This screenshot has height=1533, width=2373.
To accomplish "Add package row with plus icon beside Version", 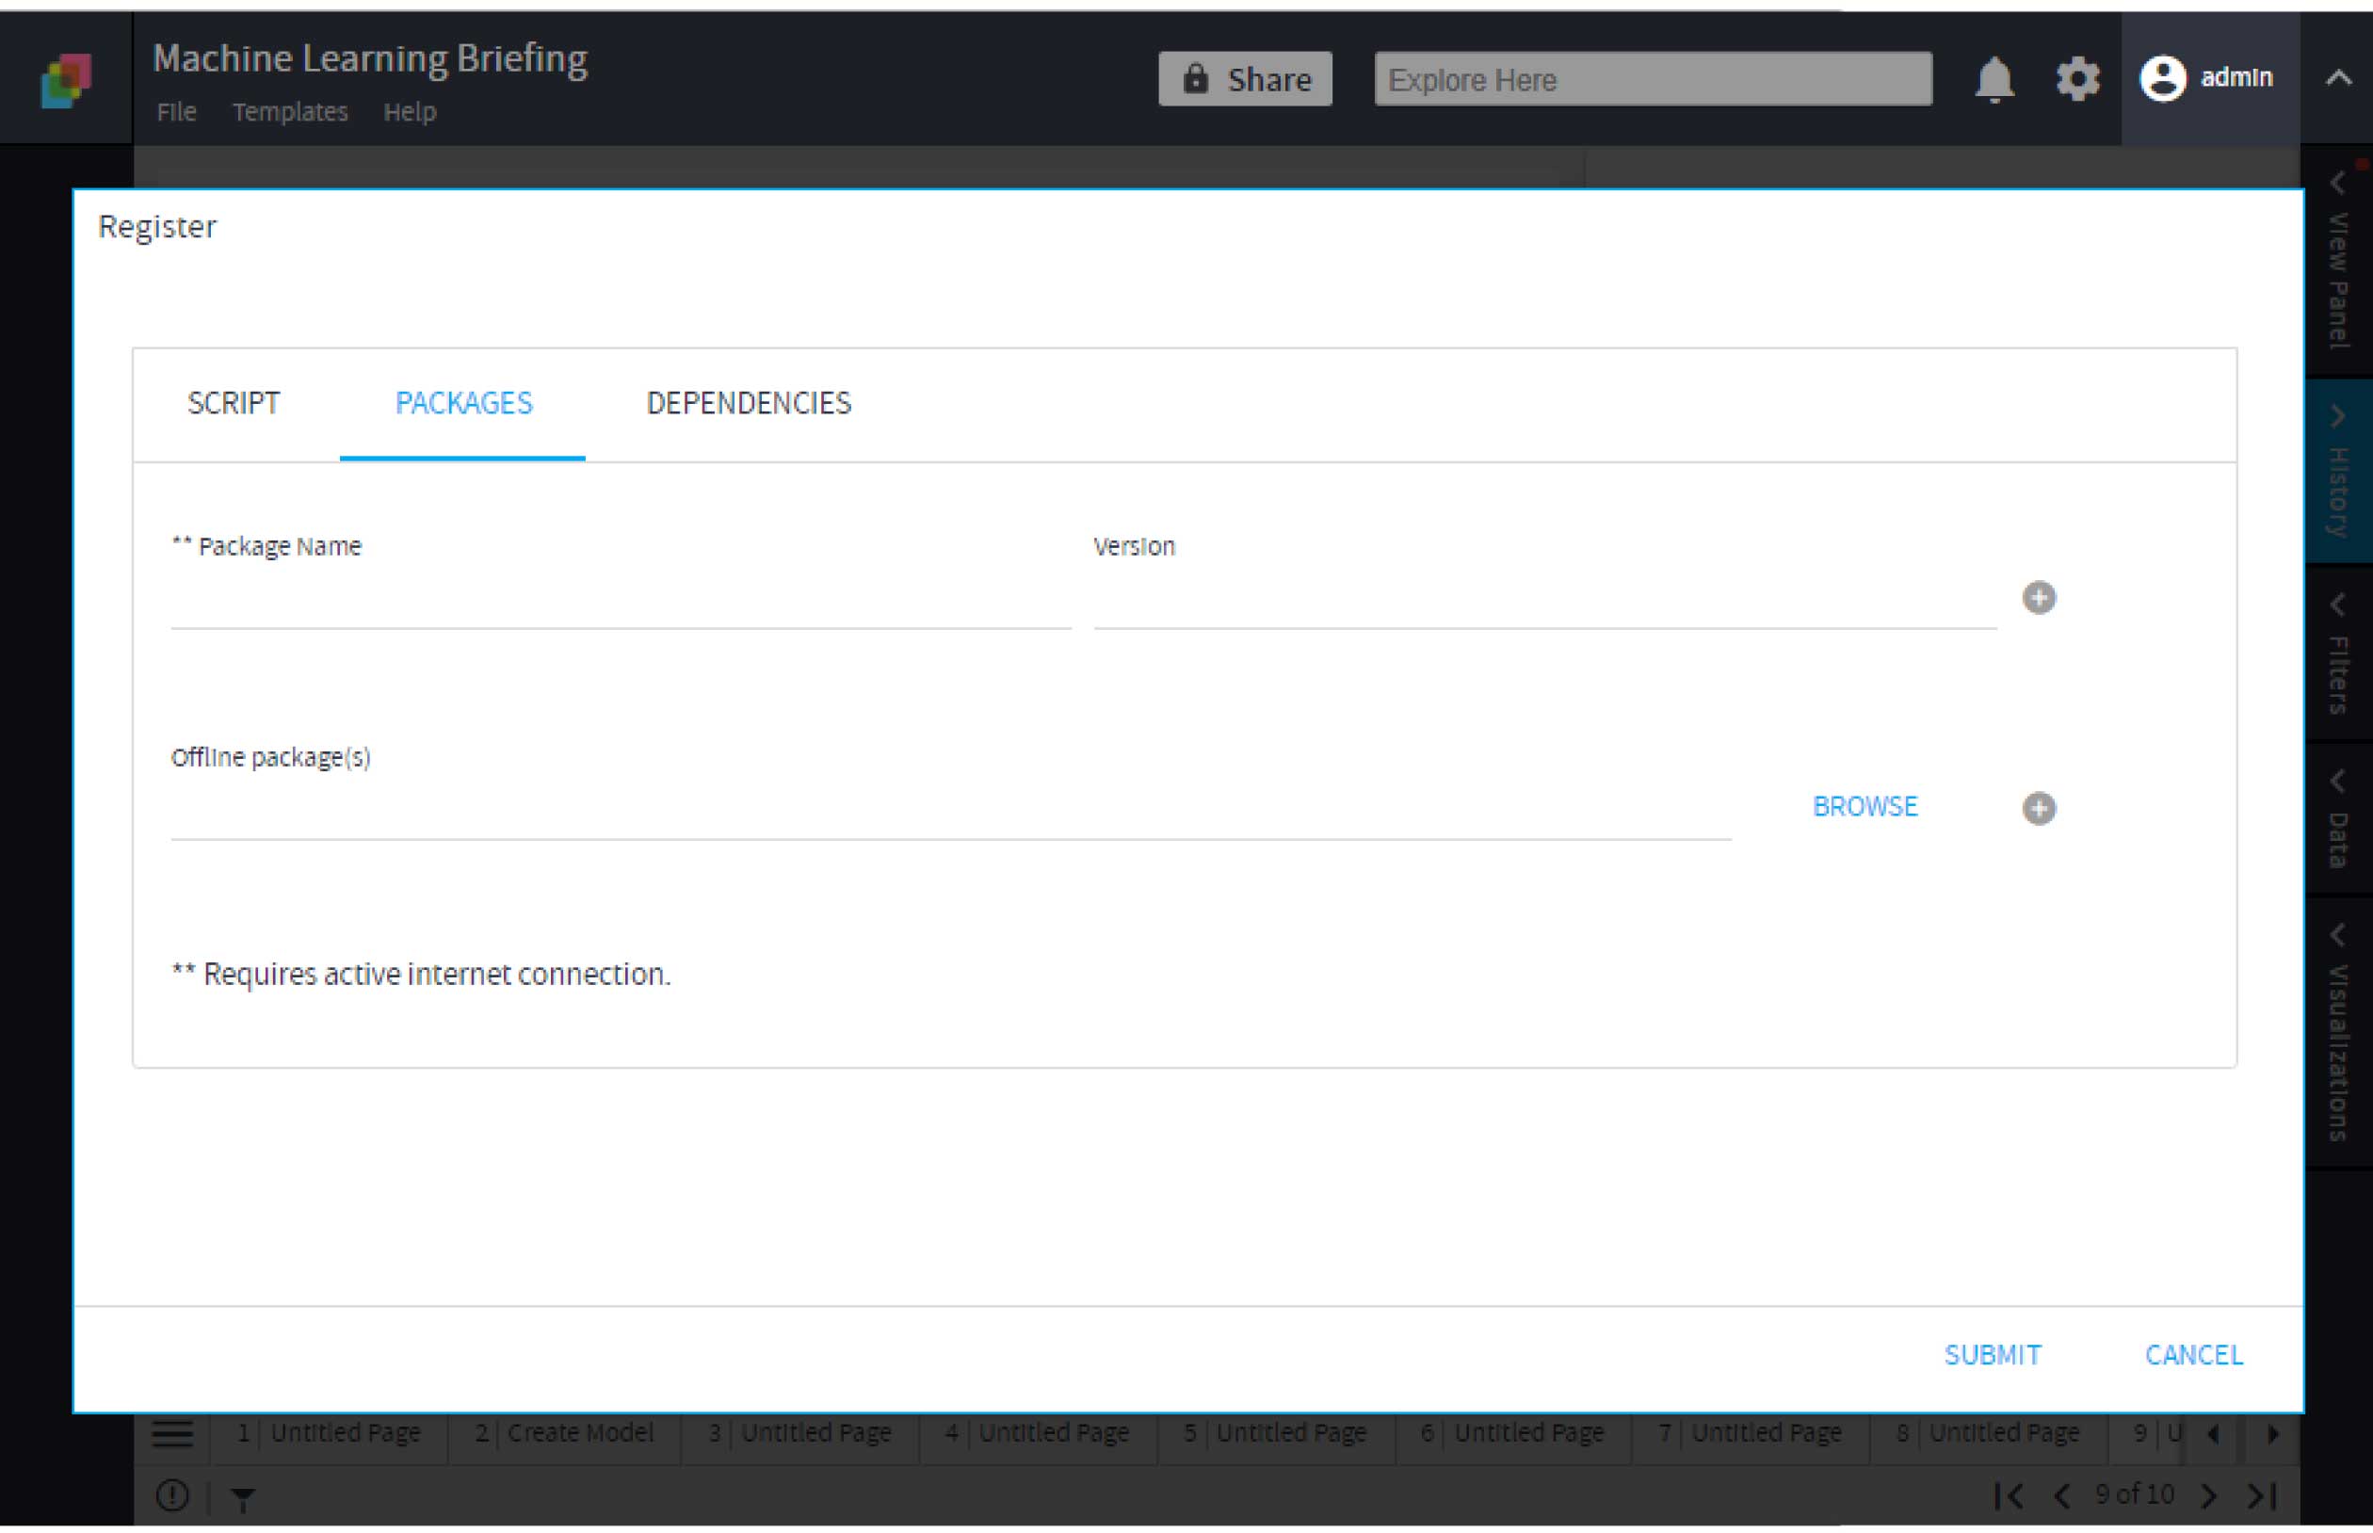I will point(2039,597).
